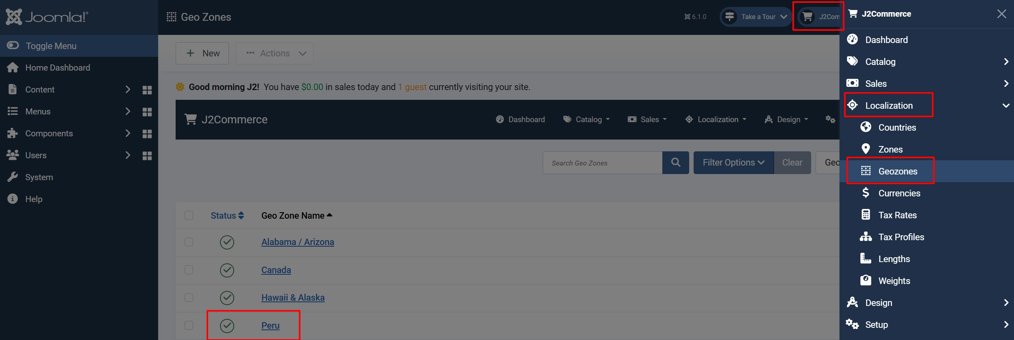Open Sales dropdown in J2Commerce toolbar
This screenshot has width=1014, height=340.
(647, 119)
